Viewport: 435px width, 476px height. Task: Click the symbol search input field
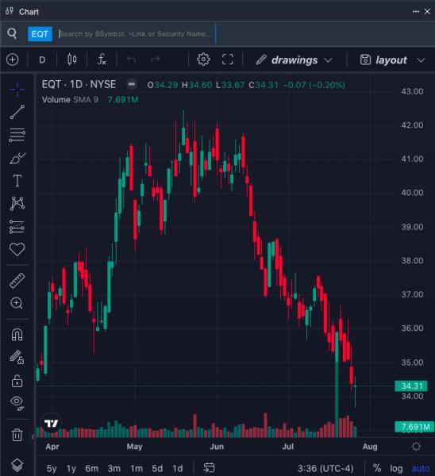(137, 33)
